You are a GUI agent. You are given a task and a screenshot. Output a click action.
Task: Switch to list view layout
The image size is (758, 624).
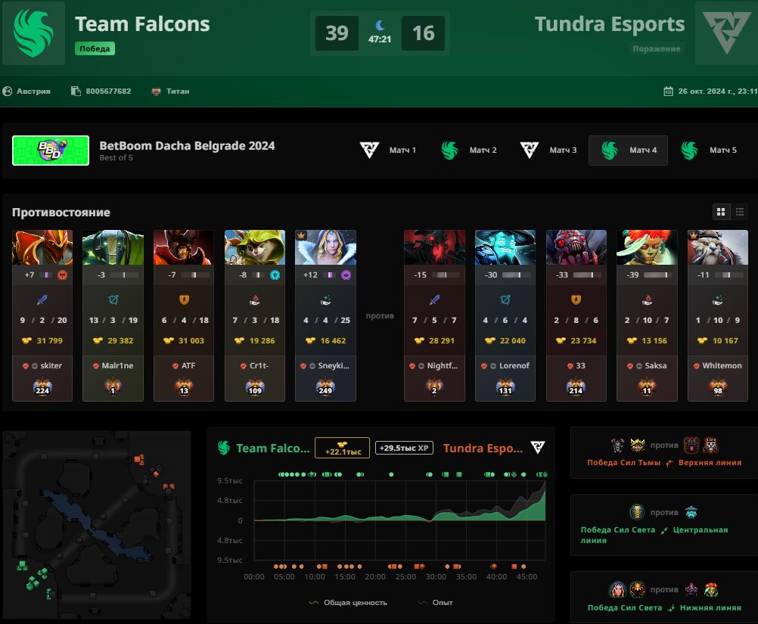[x=740, y=212]
